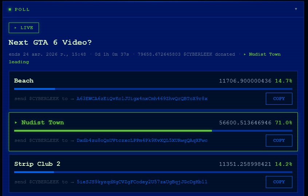The width and height of the screenshot is (308, 196).
Task: Click the total $CYBERLEEK donated amount
Action: [186, 54]
